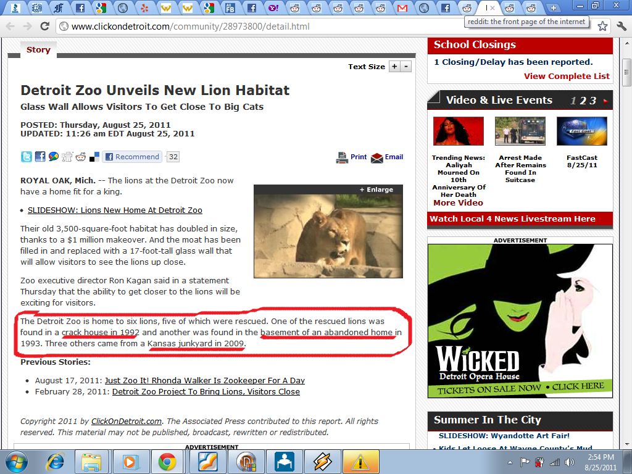This screenshot has width=632, height=474.
Task: Watch Local 4 News Livestream
Action: point(512,219)
